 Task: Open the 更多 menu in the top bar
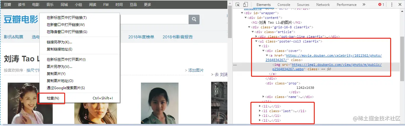pos(147,4)
